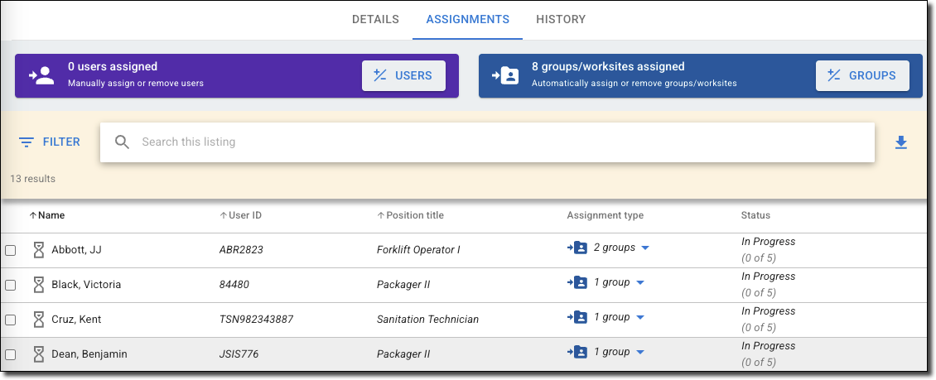The image size is (936, 380).
Task: Click group folder icon in Abbott row
Action: [578, 248]
